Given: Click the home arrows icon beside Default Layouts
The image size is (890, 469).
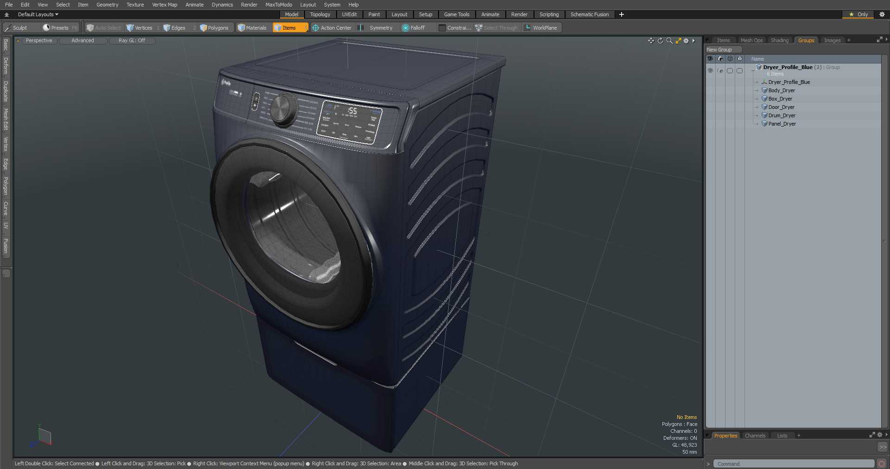Looking at the screenshot, I should point(6,14).
